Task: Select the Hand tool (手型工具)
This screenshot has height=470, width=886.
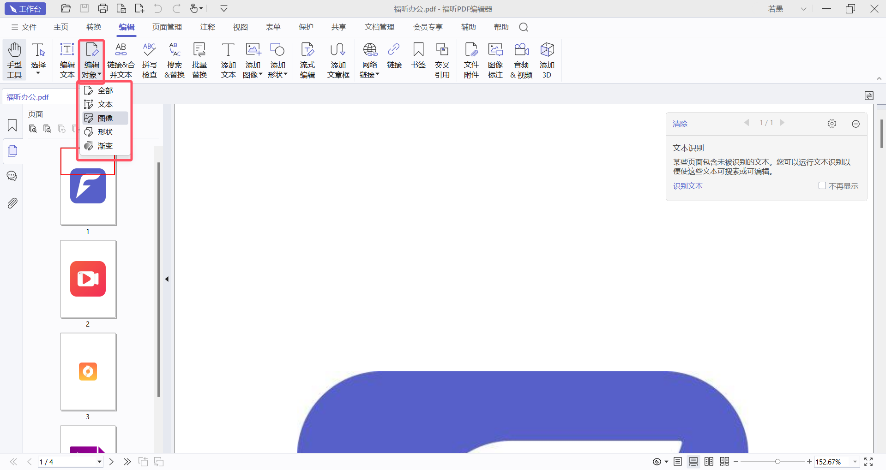Action: point(14,60)
